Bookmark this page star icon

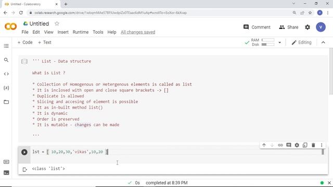click(x=310, y=12)
